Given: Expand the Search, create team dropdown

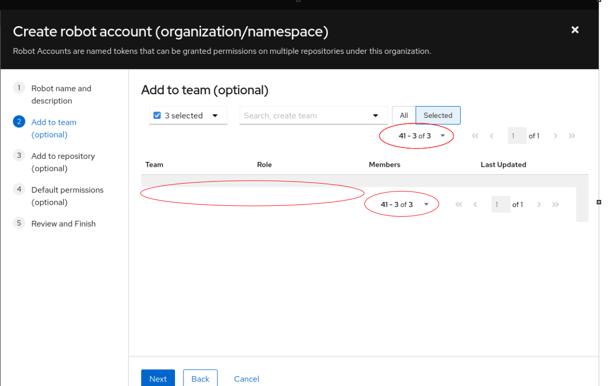Looking at the screenshot, I should [376, 116].
